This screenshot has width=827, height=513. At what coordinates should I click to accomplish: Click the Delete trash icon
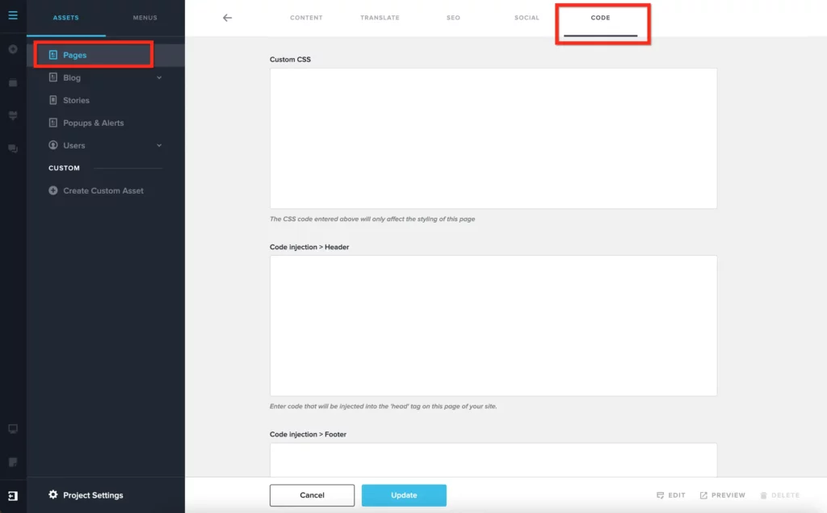click(x=762, y=494)
